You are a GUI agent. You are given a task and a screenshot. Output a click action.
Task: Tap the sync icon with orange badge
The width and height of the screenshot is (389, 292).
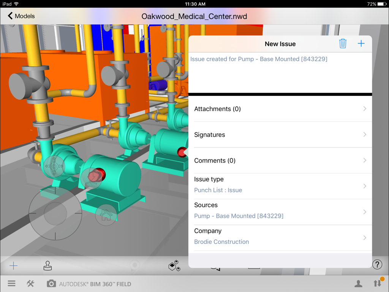377,283
